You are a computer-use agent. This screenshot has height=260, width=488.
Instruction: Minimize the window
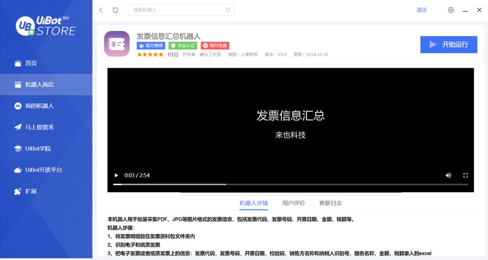coord(465,11)
